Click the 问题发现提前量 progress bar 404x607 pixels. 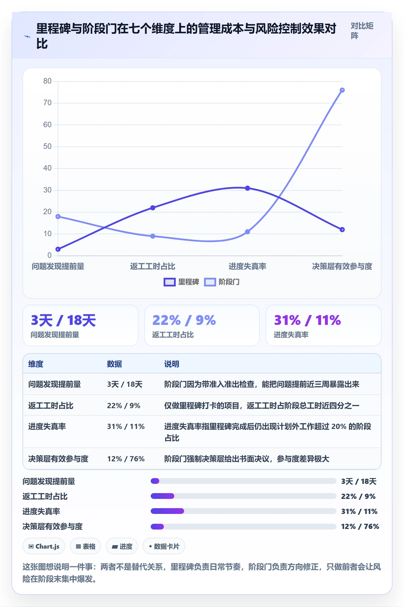click(243, 481)
